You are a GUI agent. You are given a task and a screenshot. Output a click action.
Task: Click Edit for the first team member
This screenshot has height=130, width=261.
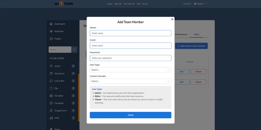coord(182,71)
